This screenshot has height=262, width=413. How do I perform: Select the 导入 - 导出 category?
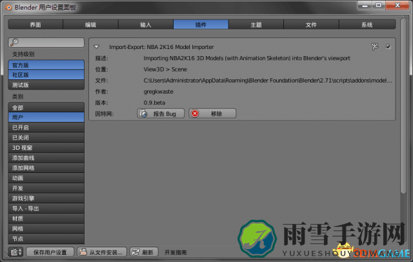46,208
